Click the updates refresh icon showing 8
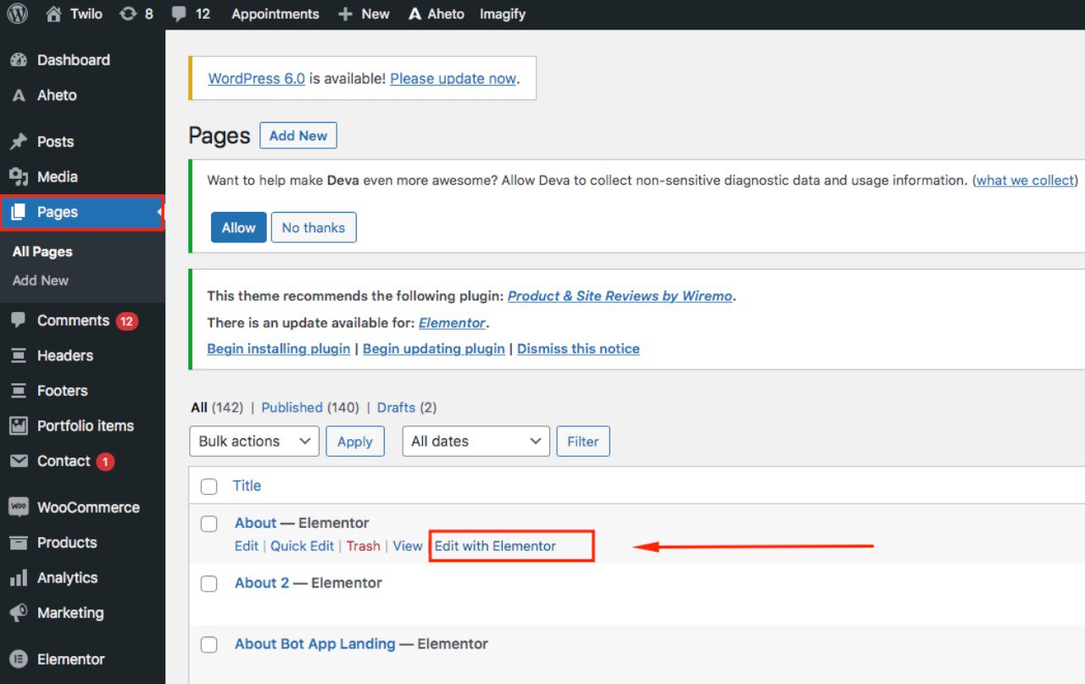The image size is (1085, 684). pyautogui.click(x=125, y=14)
